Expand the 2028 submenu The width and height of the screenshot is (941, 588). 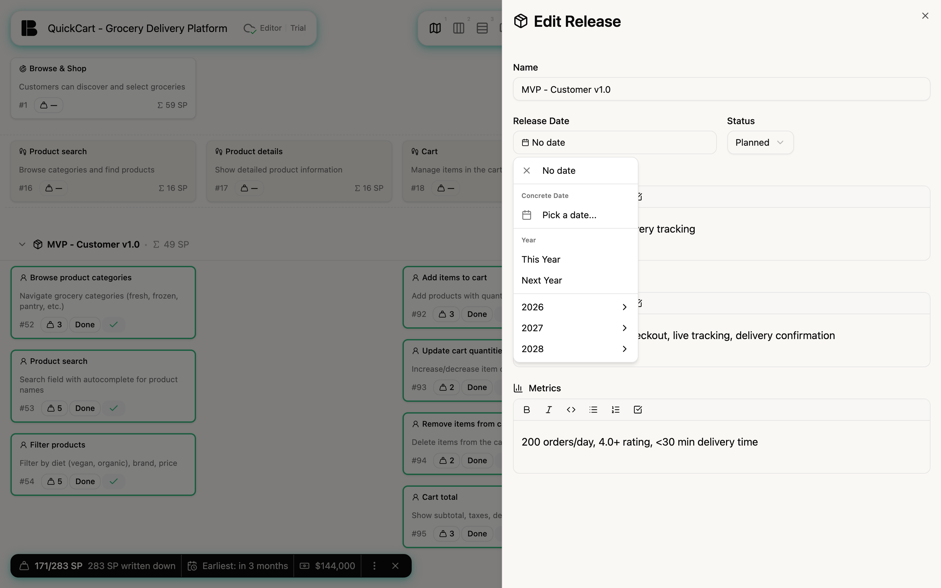(x=575, y=349)
